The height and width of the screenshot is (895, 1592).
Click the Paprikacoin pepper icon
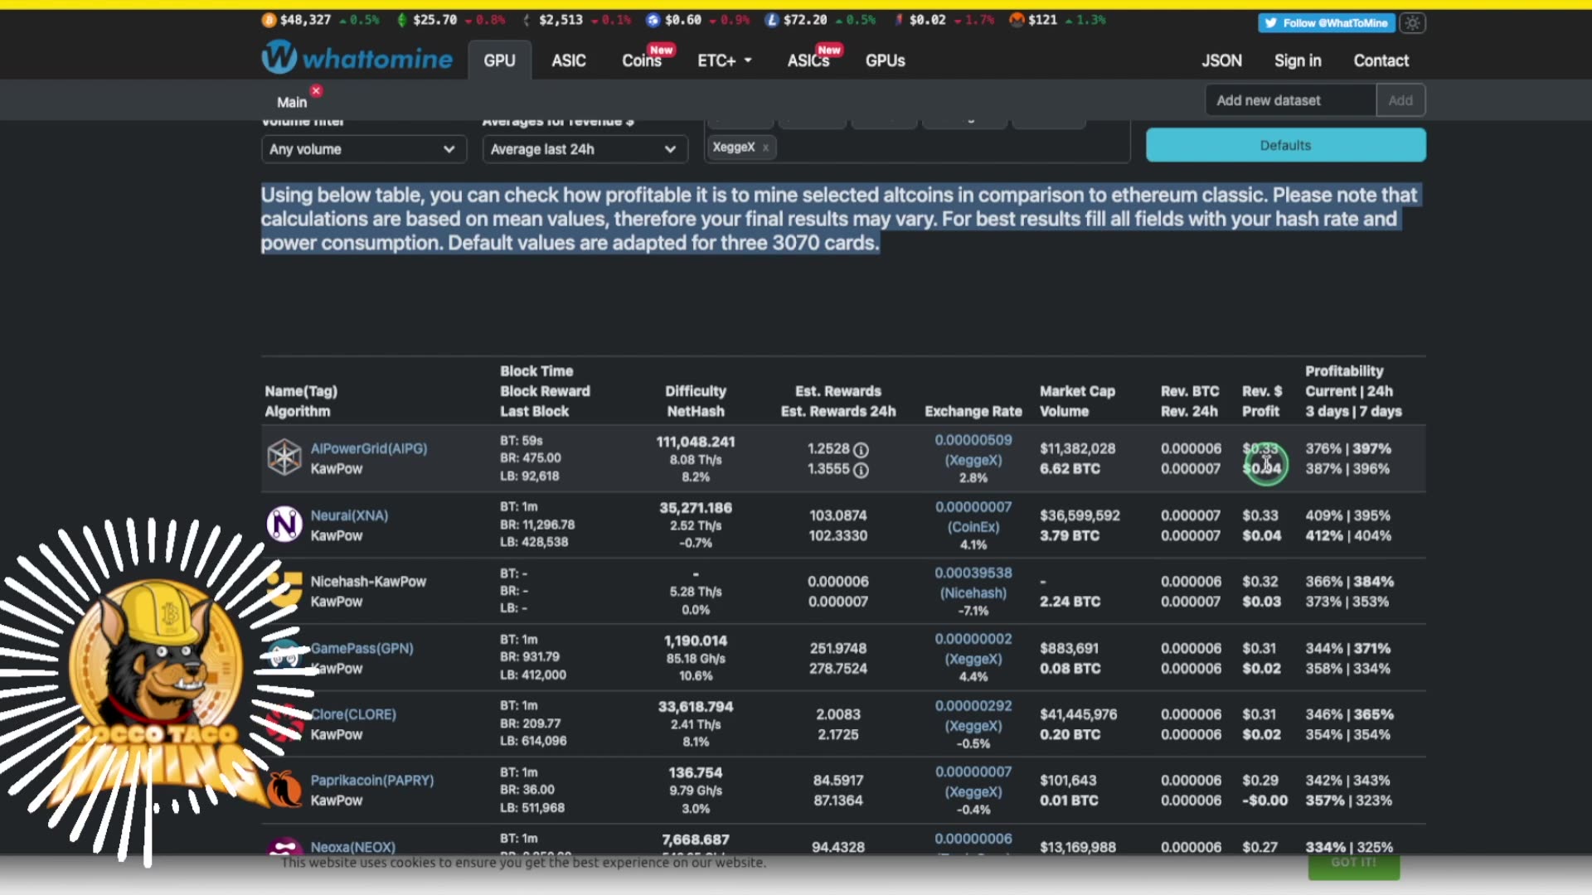(284, 790)
